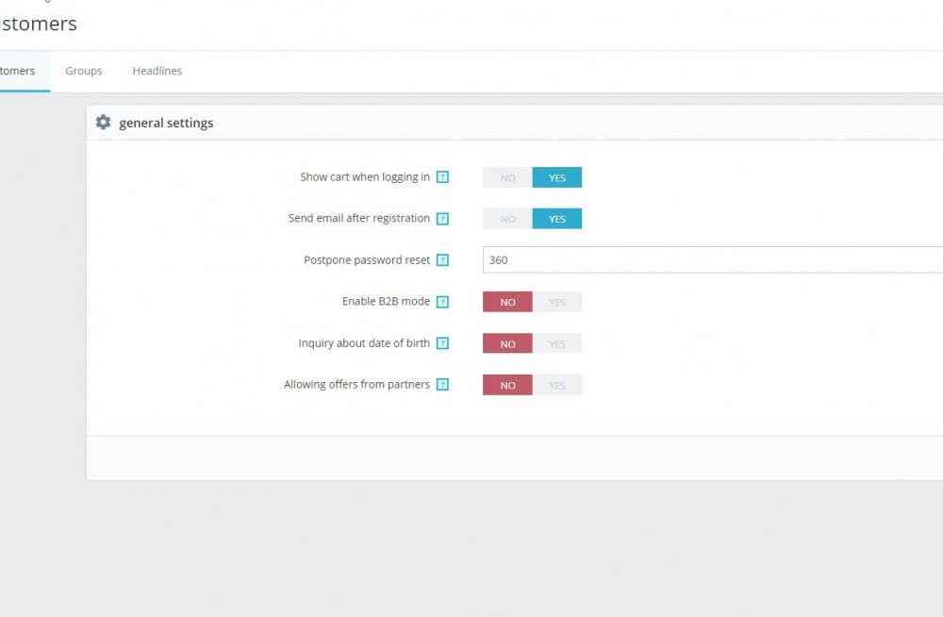Image resolution: width=943 pixels, height=617 pixels.
Task: Open the Headlines tab
Action: [157, 71]
